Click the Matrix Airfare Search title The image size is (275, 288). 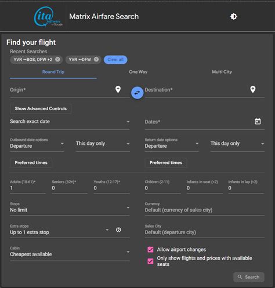pos(104,17)
